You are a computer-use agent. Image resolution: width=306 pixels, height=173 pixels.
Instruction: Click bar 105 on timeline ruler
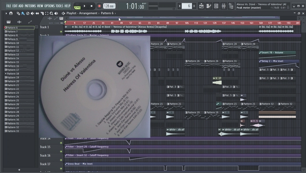(x=187, y=23)
